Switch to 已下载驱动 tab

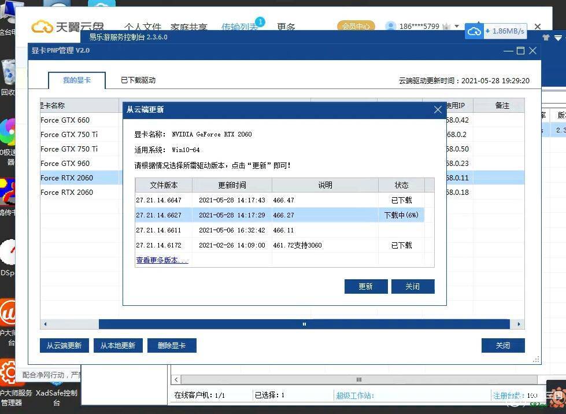[138, 80]
